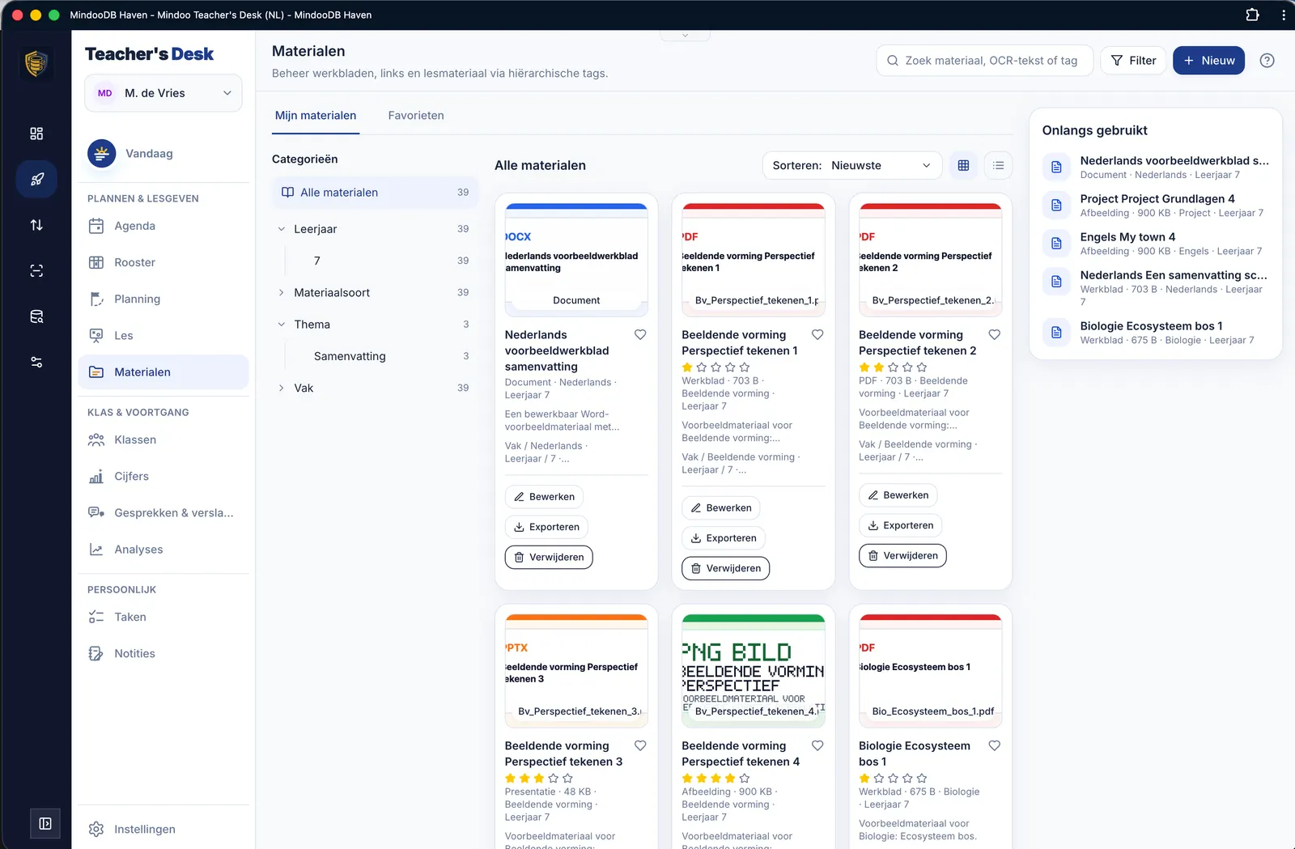Click Exporteren on Perspectief tekenen 1 card
Image resolution: width=1295 pixels, height=849 pixels.
724,538
